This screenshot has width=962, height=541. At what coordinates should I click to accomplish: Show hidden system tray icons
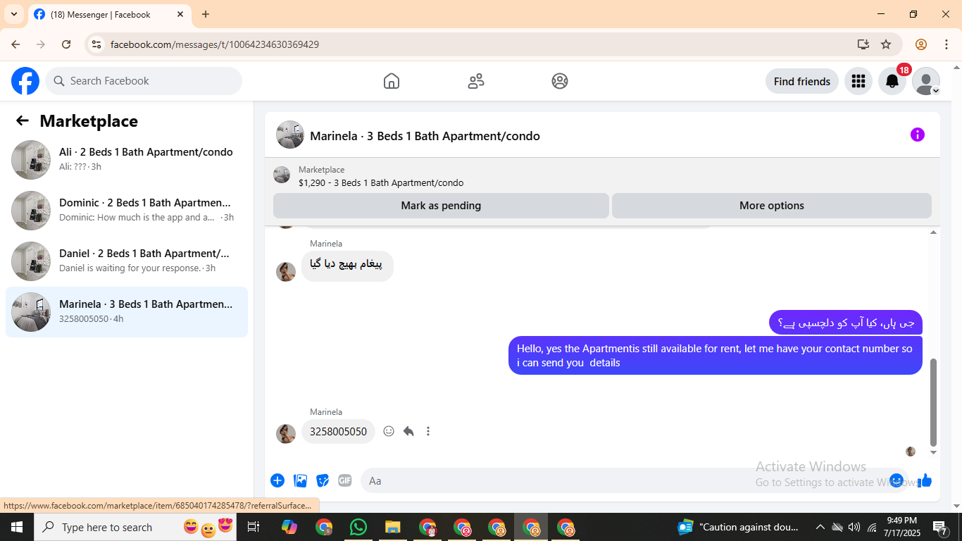point(820,527)
